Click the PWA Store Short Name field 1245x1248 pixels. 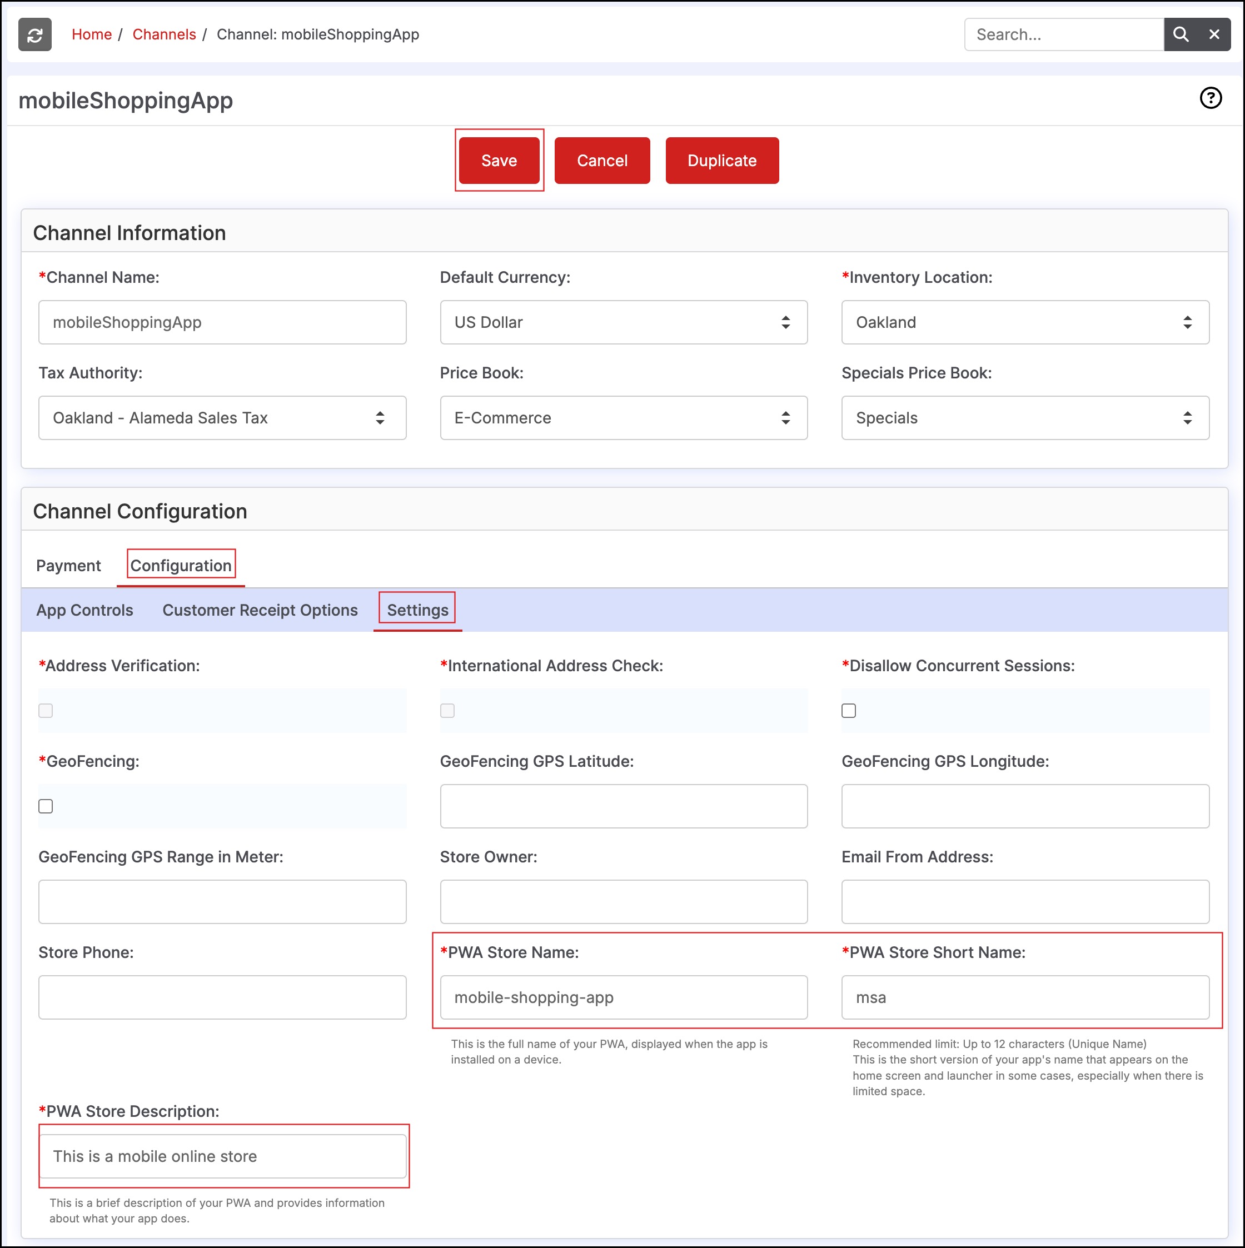pos(1025,997)
